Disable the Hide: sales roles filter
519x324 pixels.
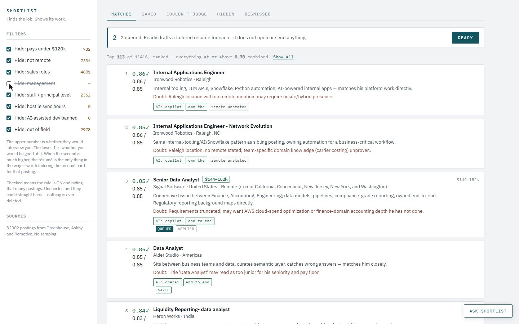point(9,72)
